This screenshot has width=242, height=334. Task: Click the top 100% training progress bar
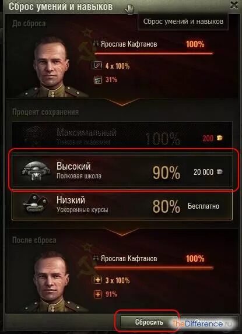pos(153,53)
